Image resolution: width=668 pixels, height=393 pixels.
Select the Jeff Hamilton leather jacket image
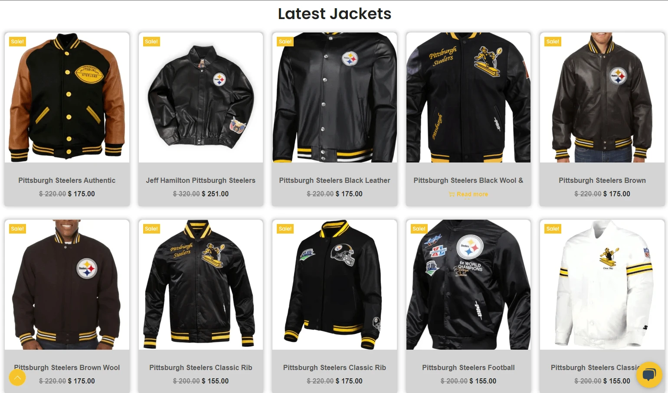[201, 97]
